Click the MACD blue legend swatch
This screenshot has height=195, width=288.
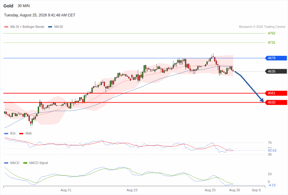tap(6, 163)
